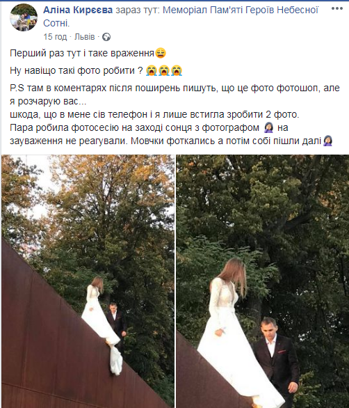This screenshot has height=408, width=349.
Task: Open the Аліна Кирєєва profile name link
Action: pyautogui.click(x=78, y=10)
